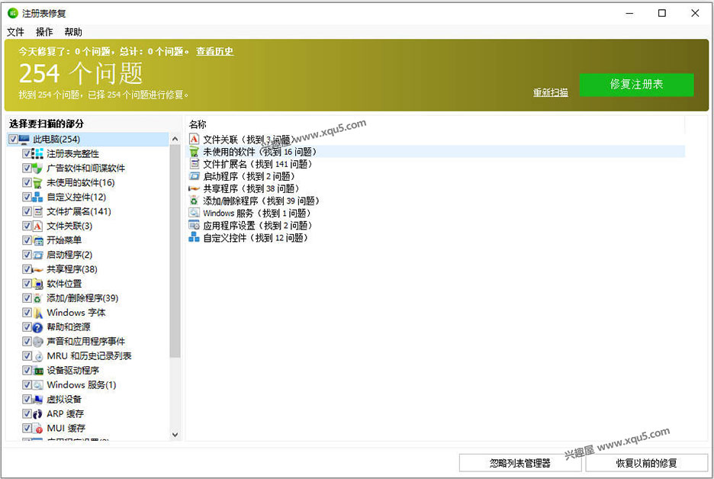
Task: Click the 注册表修复 logo in title bar
Action: coord(12,12)
